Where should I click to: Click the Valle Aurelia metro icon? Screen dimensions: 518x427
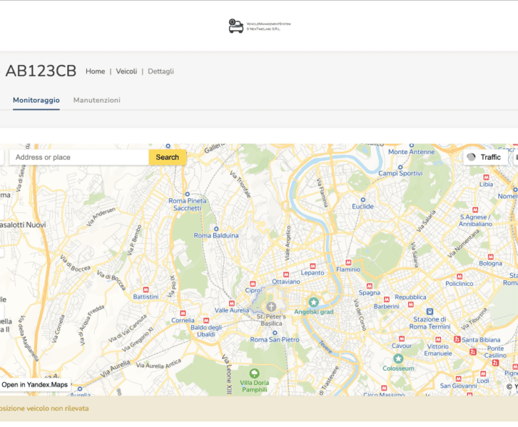(x=232, y=303)
